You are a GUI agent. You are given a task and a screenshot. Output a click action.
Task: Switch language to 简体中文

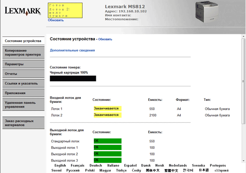(153, 170)
